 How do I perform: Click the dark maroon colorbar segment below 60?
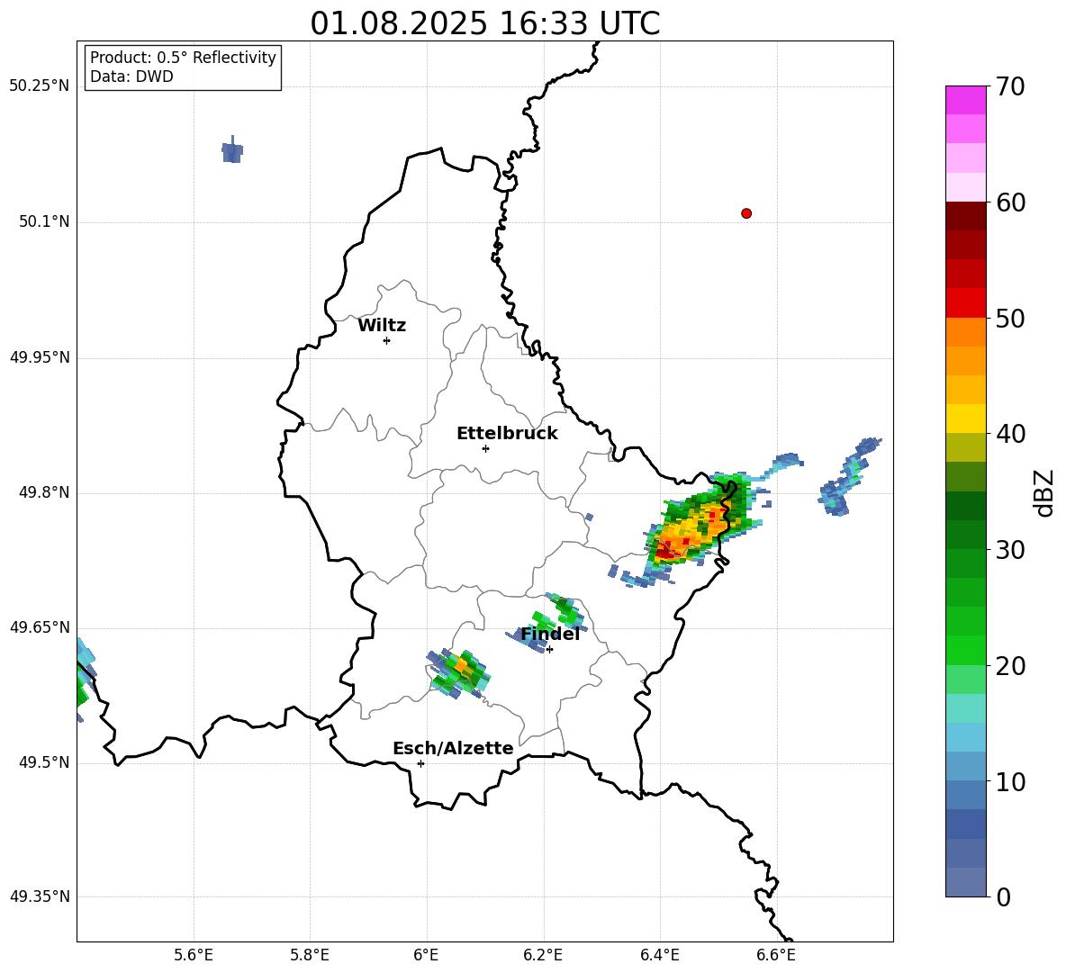click(x=965, y=216)
